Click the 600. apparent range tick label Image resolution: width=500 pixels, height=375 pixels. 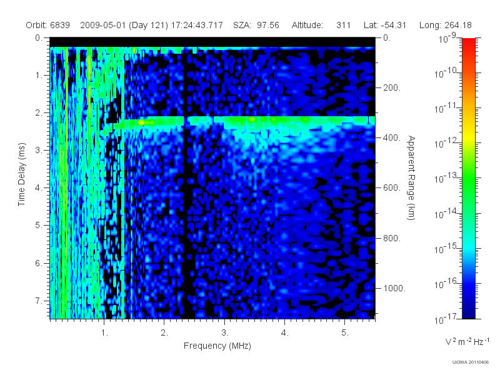(x=392, y=188)
